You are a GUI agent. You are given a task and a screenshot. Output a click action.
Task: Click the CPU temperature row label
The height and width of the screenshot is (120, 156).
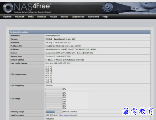[18, 74]
